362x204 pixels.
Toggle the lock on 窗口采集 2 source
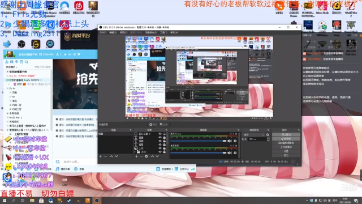(x=165, y=134)
